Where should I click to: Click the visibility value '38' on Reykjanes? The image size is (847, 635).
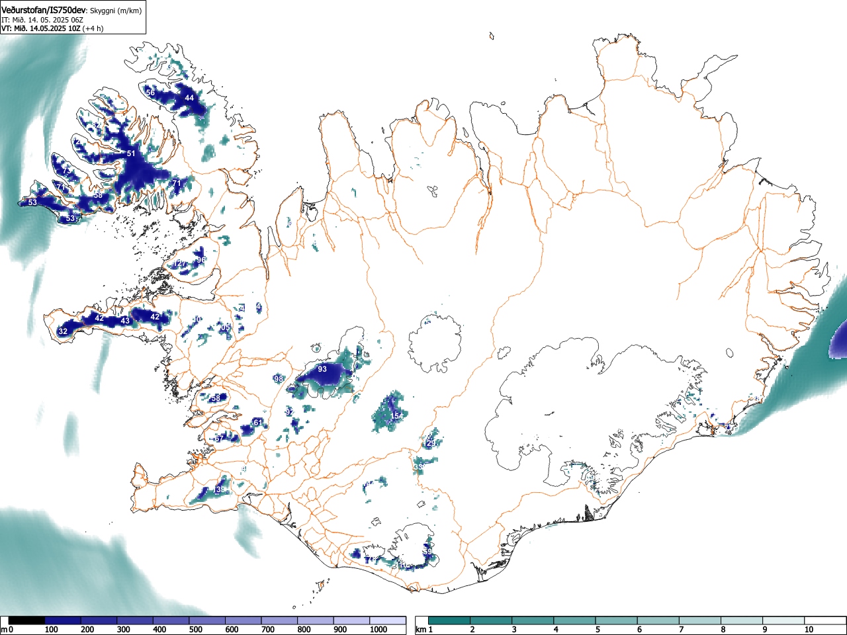pos(220,489)
